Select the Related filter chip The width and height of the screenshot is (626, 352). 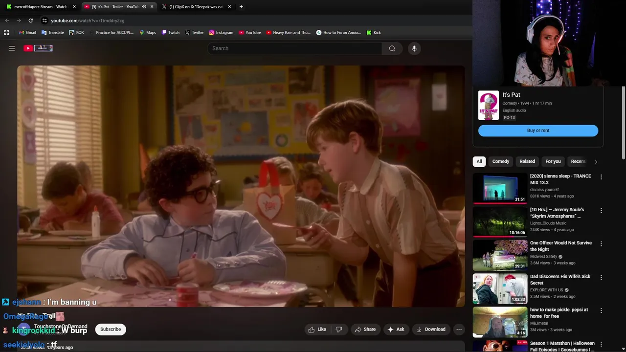[x=527, y=161]
